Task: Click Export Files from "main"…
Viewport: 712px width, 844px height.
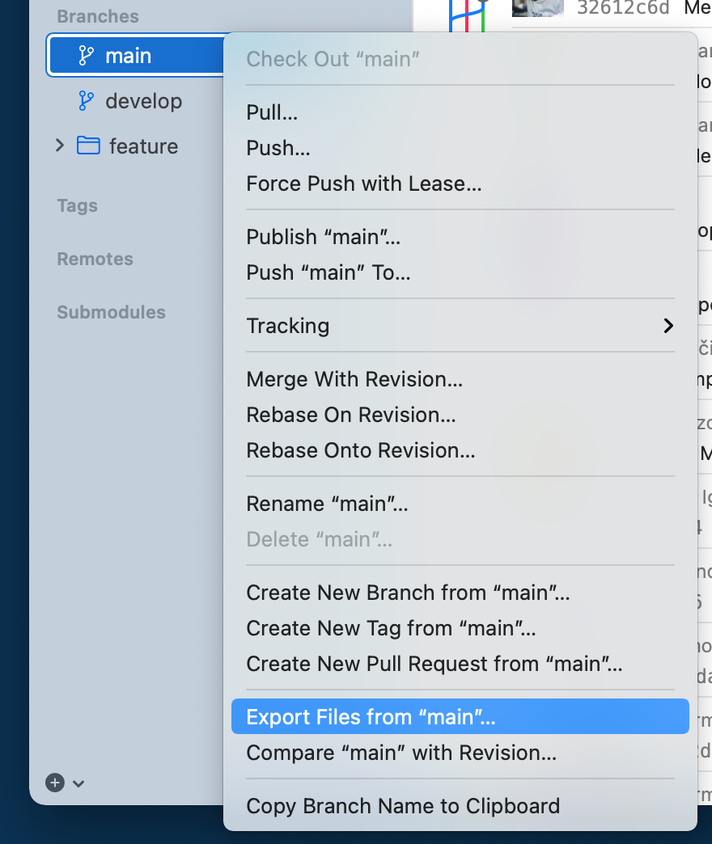Action: (x=371, y=717)
